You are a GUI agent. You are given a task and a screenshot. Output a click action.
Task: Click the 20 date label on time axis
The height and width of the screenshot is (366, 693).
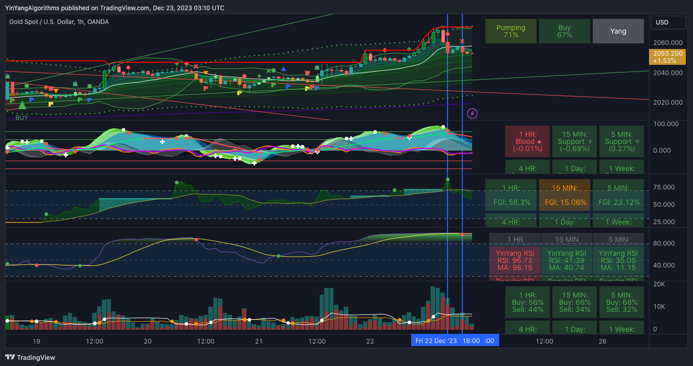[x=148, y=341]
